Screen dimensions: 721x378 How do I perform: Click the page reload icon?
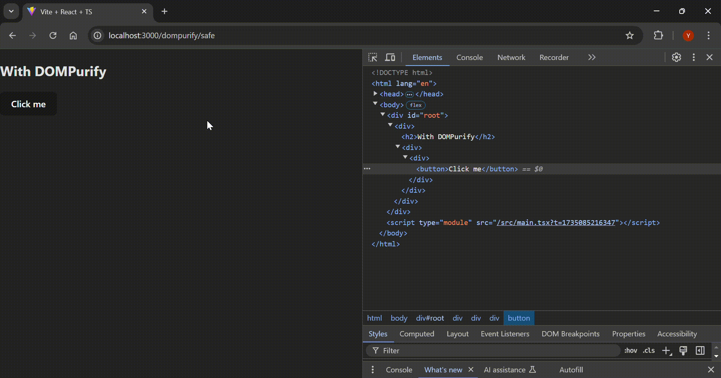point(53,35)
